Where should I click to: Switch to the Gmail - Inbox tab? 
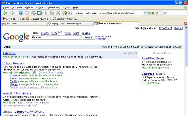tap(24, 24)
